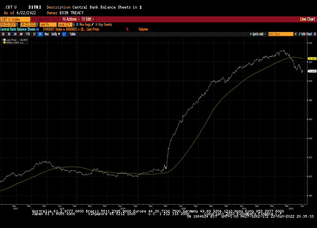Select the 1Y time range
Image resolution: width=317 pixels, height=228 pixels.
pos(34,34)
